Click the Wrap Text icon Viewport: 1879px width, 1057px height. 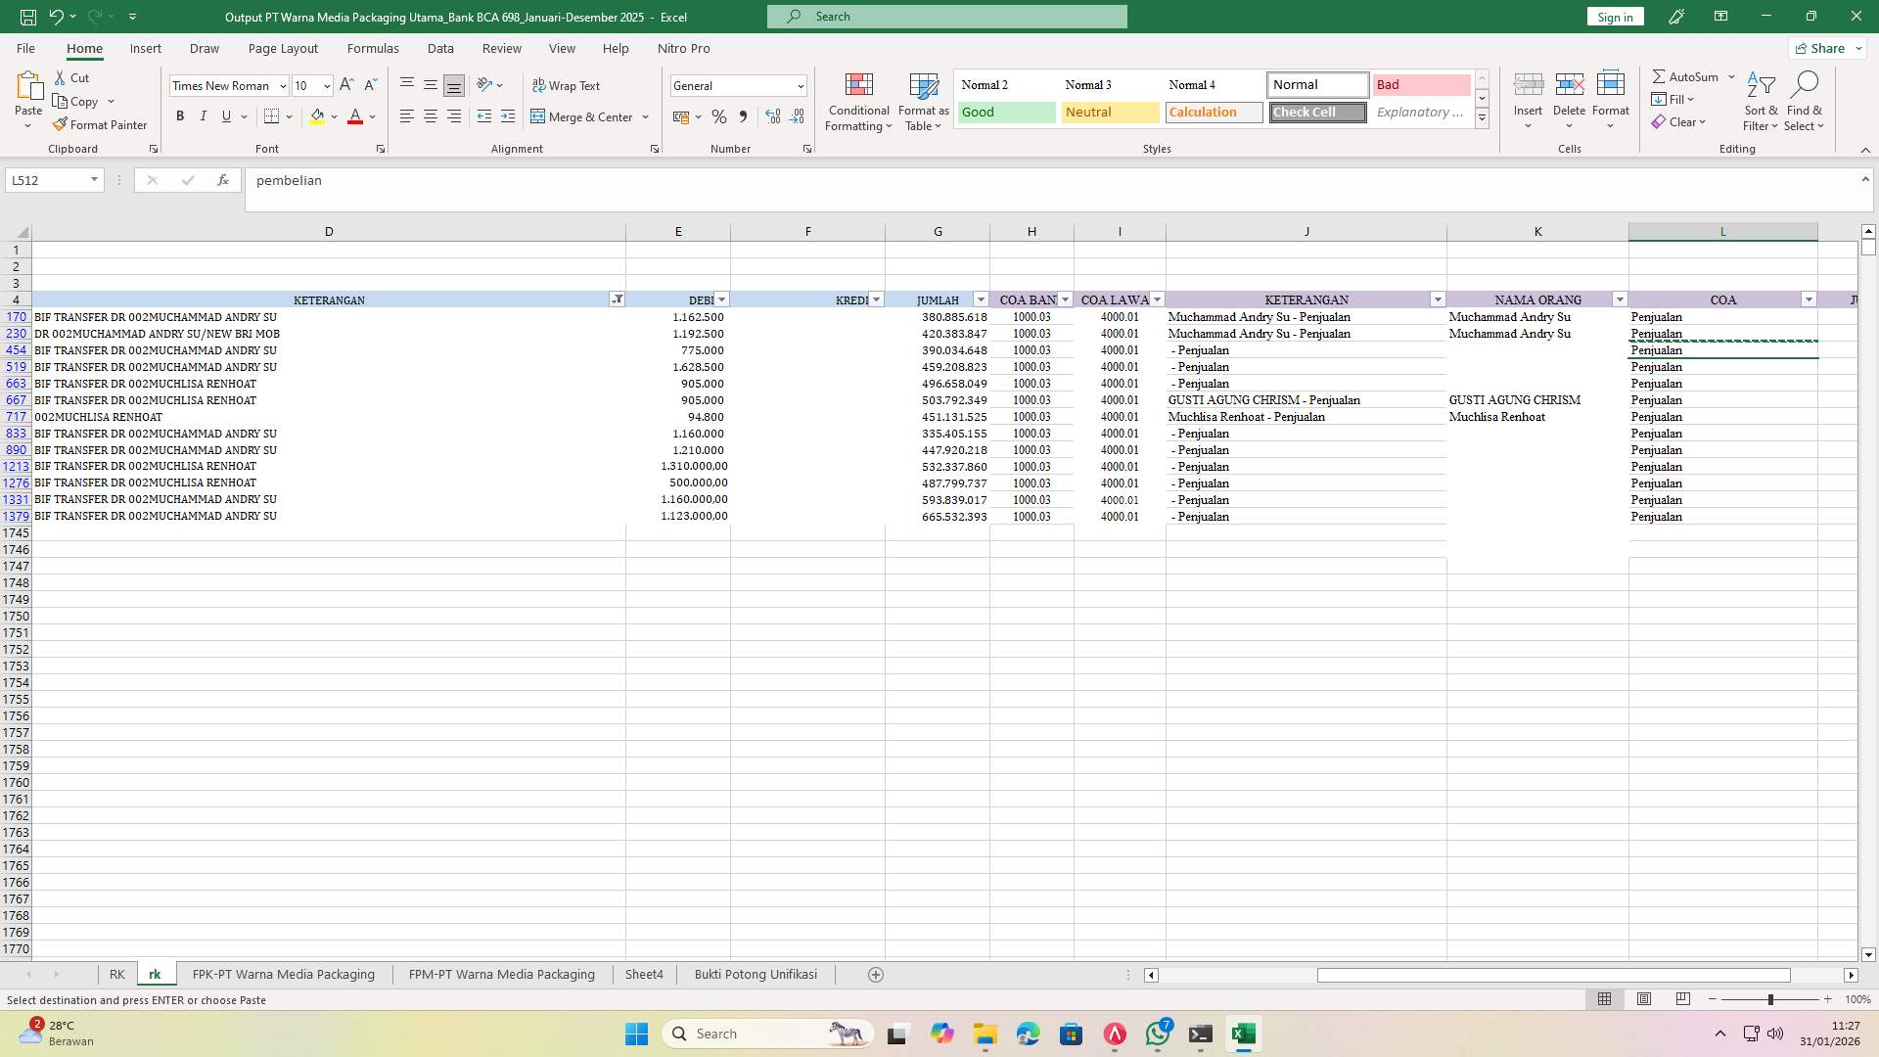[x=568, y=85]
